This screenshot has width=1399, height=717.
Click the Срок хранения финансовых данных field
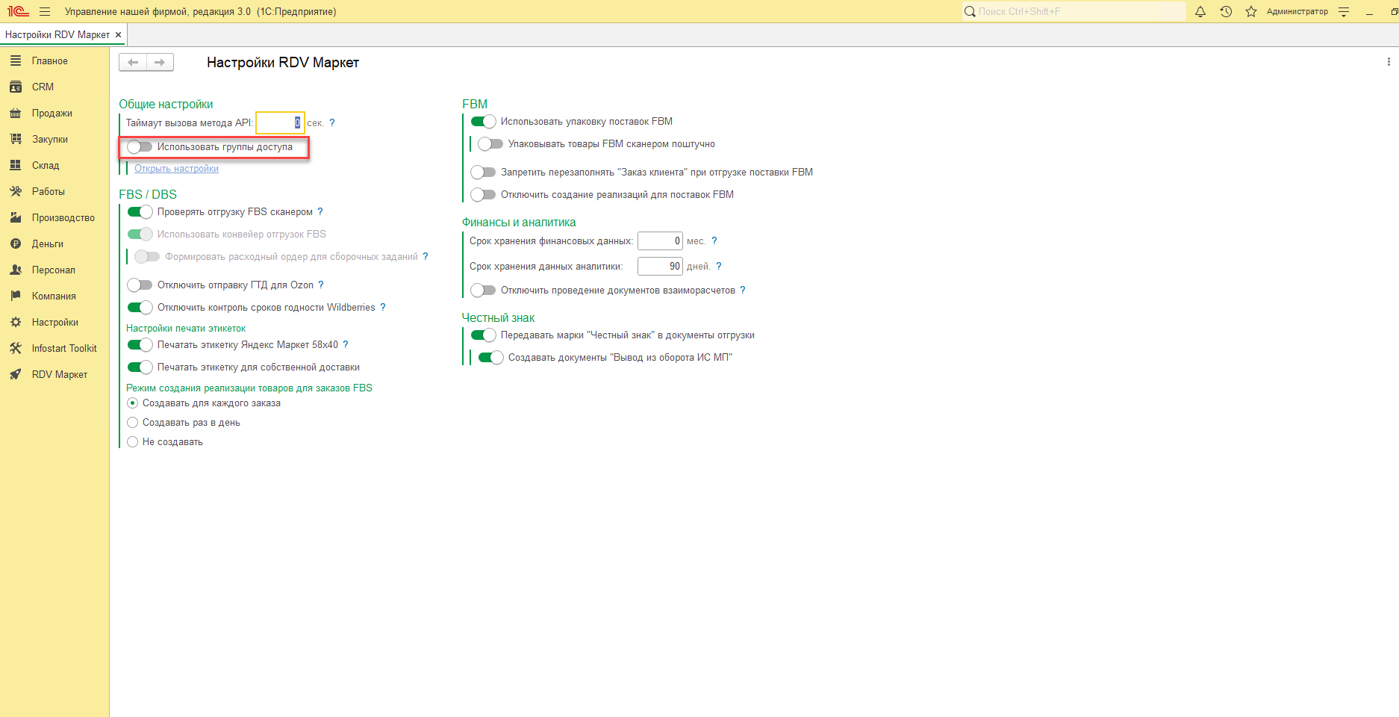(660, 240)
